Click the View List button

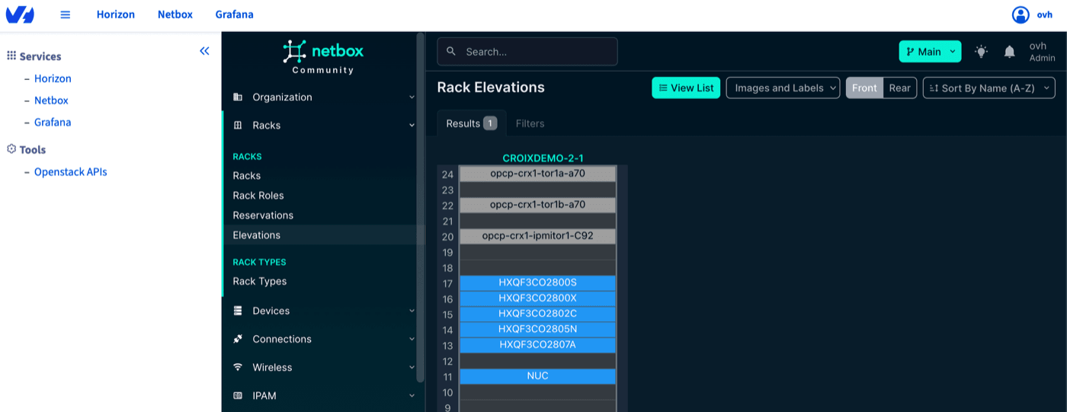686,88
